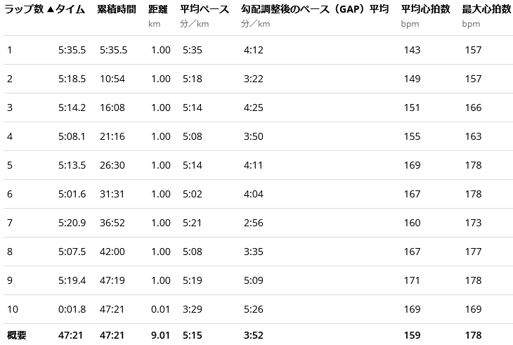
Task: Sort by 平均心拍数 column header
Action: 426,9
